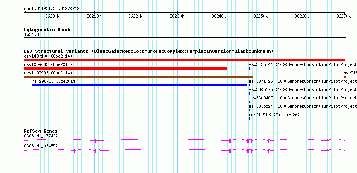Click the 36240k ruler tick label

point(219,16)
